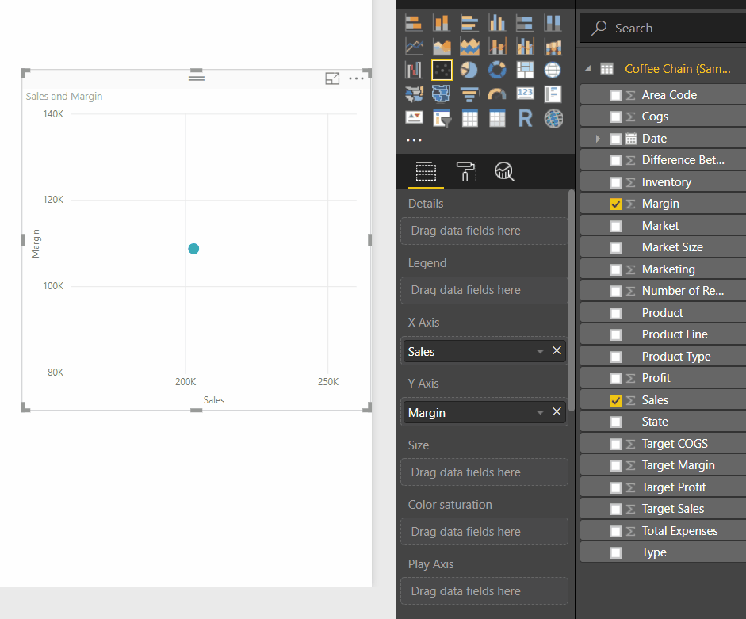Select the pie chart visual
746x619 pixels.
pos(469,70)
